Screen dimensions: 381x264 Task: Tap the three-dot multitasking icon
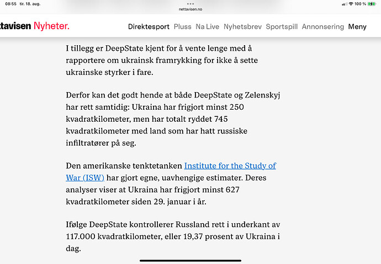pos(190,4)
